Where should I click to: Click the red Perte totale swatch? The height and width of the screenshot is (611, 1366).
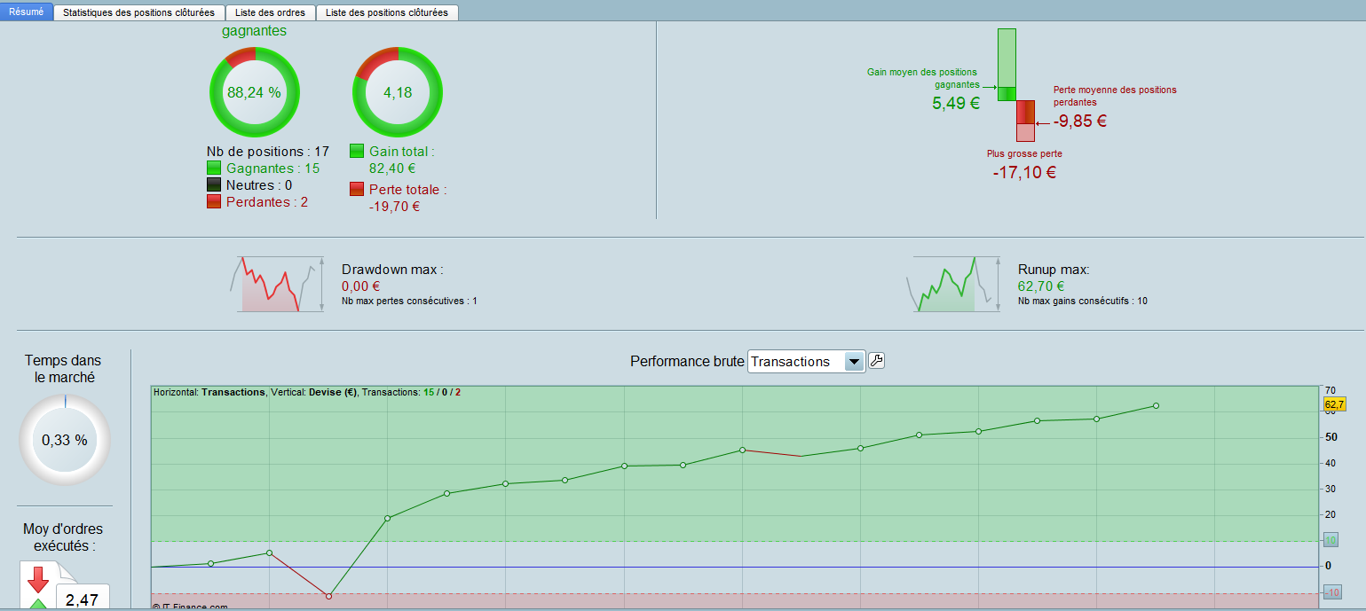point(357,189)
